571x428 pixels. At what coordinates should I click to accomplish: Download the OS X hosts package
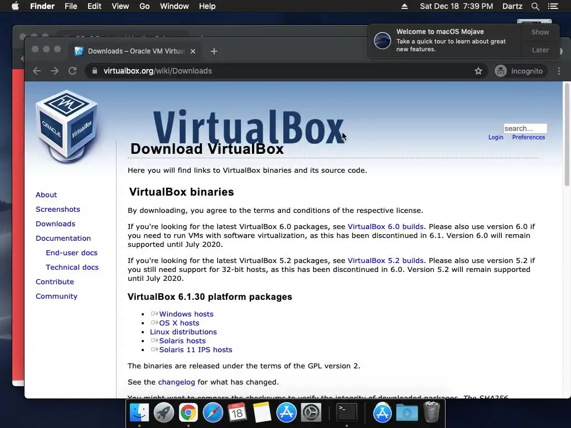coord(179,323)
